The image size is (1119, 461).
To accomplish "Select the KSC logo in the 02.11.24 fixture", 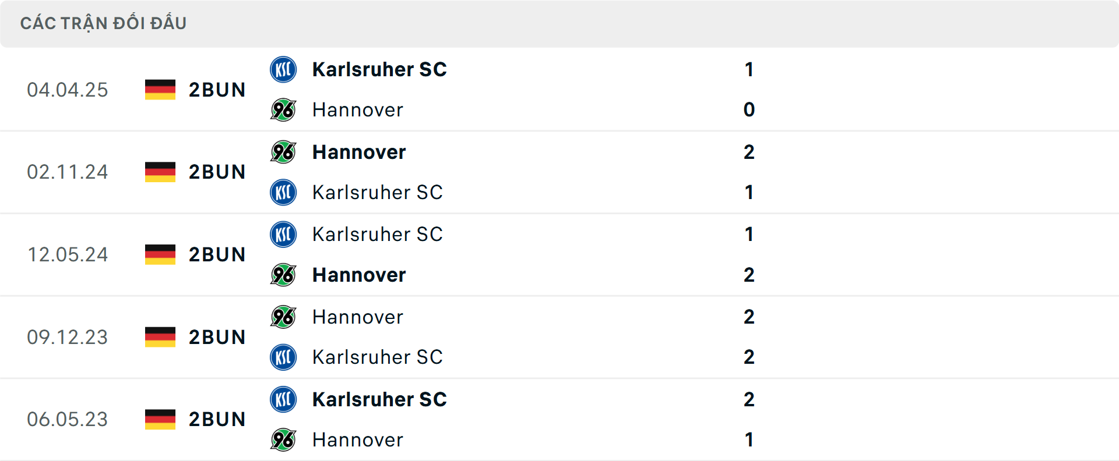I will click(283, 193).
